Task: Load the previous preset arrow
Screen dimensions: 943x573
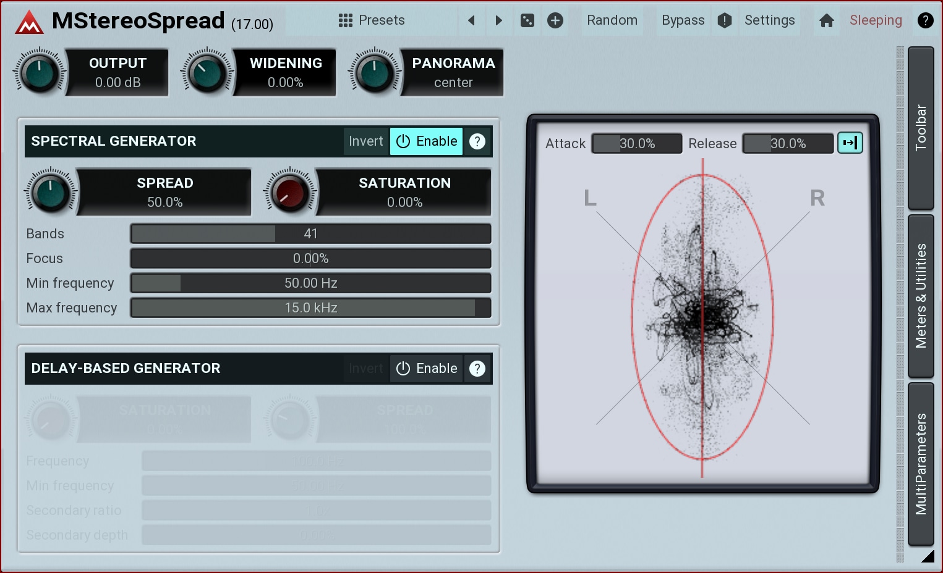Action: [x=471, y=20]
